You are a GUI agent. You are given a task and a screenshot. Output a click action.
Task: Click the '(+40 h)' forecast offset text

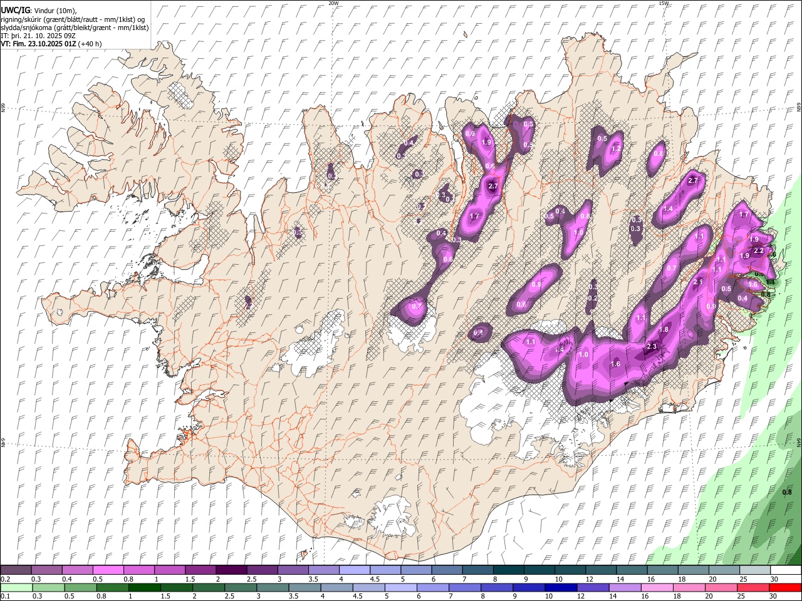click(x=90, y=44)
